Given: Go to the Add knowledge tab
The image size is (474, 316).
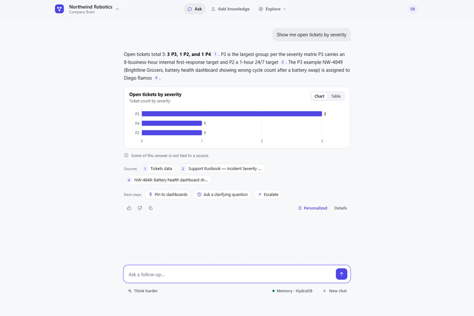Looking at the screenshot, I should (231, 9).
